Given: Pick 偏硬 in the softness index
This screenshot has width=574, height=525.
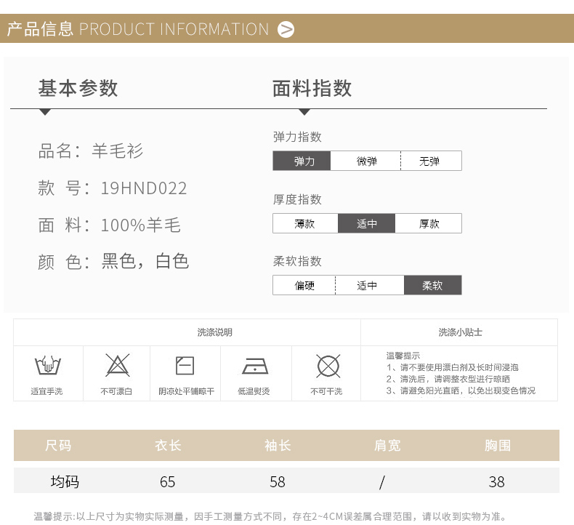Looking at the screenshot, I should pyautogui.click(x=304, y=285).
